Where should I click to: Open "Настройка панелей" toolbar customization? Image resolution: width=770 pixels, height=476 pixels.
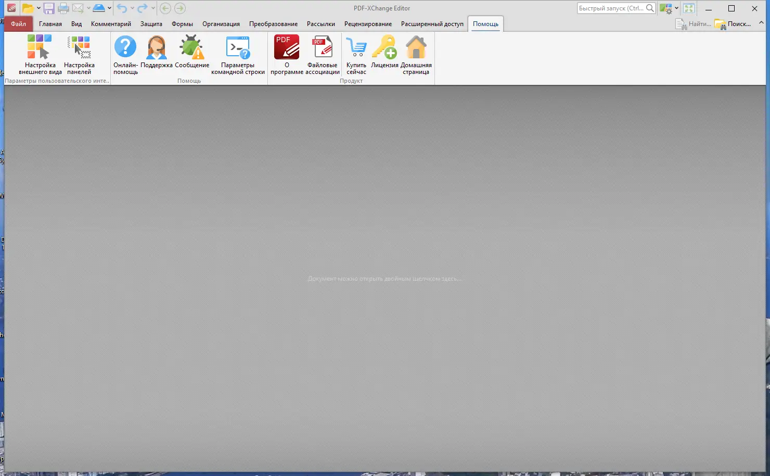pos(79,55)
